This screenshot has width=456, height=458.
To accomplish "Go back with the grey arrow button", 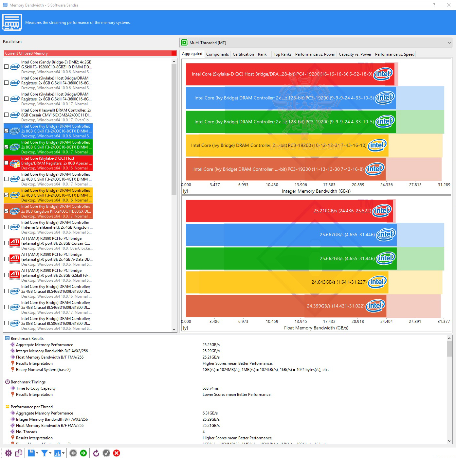I will [x=73, y=453].
